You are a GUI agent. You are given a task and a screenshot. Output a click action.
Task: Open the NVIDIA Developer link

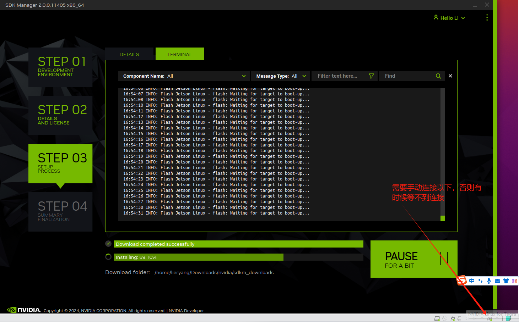186,311
